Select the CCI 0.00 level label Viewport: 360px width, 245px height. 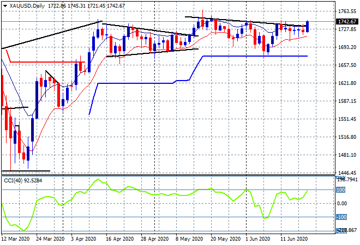tap(342, 204)
